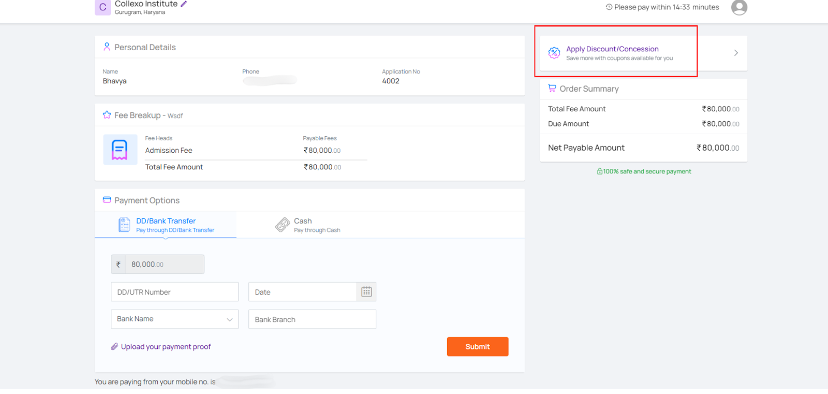Open the user profile avatar
828x394 pixels.
[x=739, y=7]
